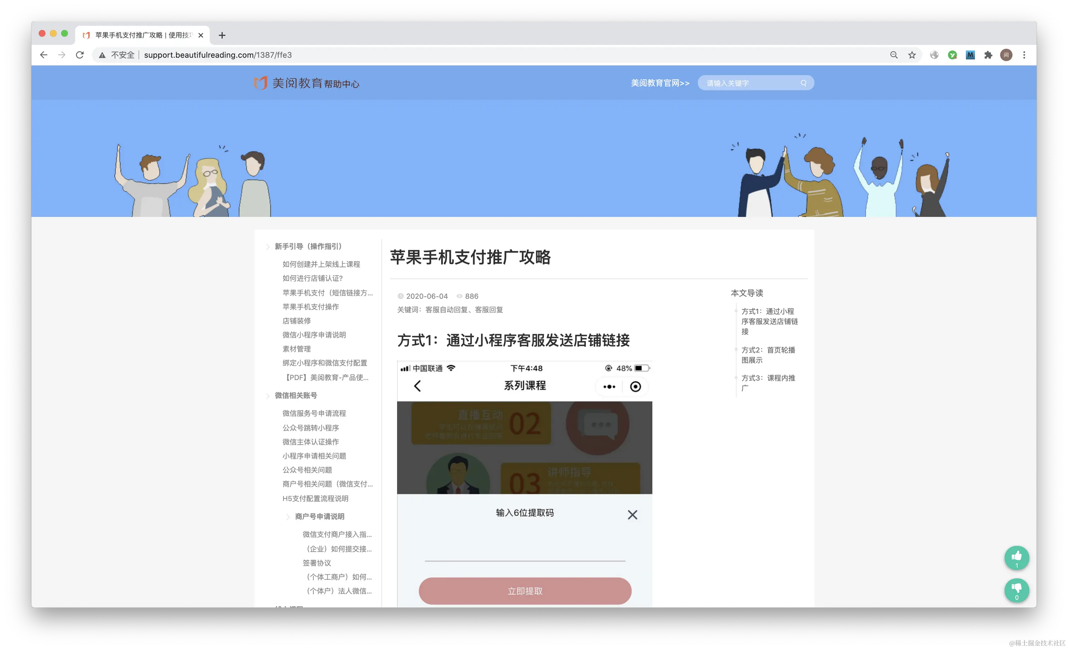Click the browser reload page icon

pos(80,55)
